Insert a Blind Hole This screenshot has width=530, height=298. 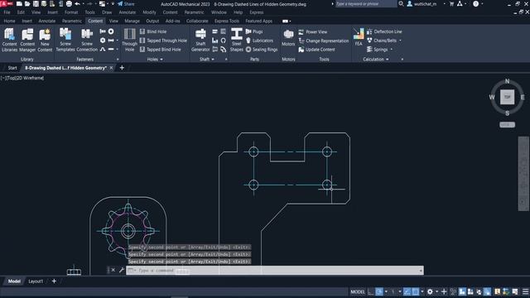(153, 31)
